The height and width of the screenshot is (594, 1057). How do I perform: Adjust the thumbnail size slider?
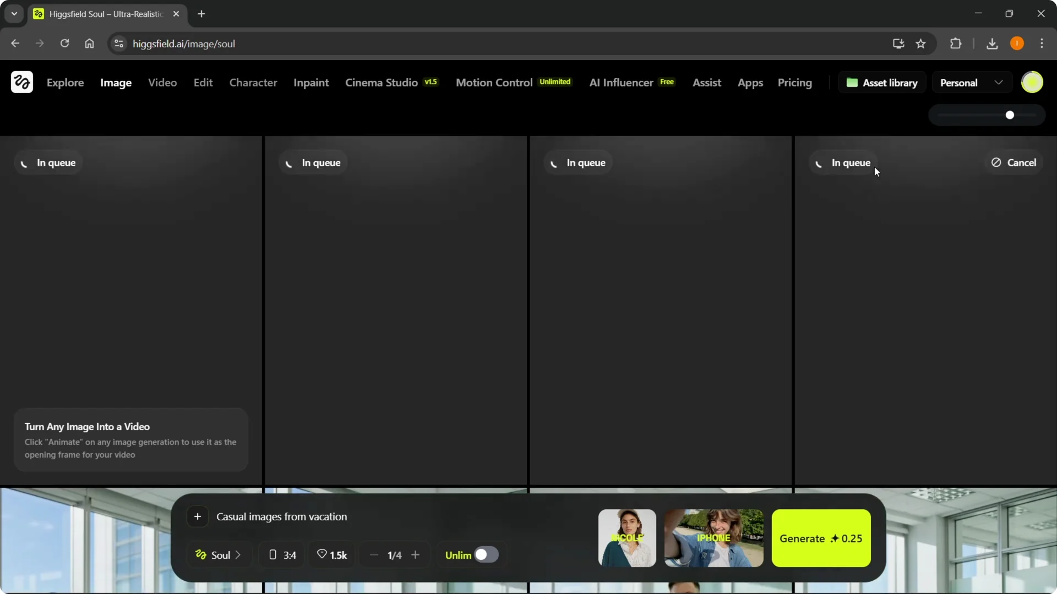click(1010, 115)
